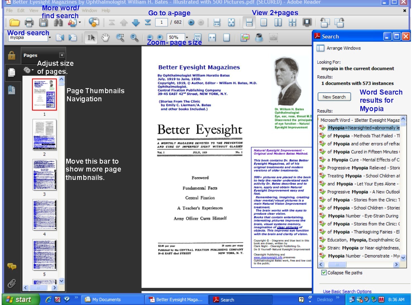Open the Help menu
Image resolution: width=419 pixels, height=305 pixels.
pyautogui.click(x=106, y=11)
